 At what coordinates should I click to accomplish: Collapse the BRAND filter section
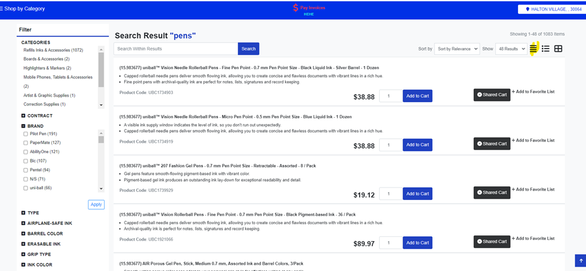[23, 126]
